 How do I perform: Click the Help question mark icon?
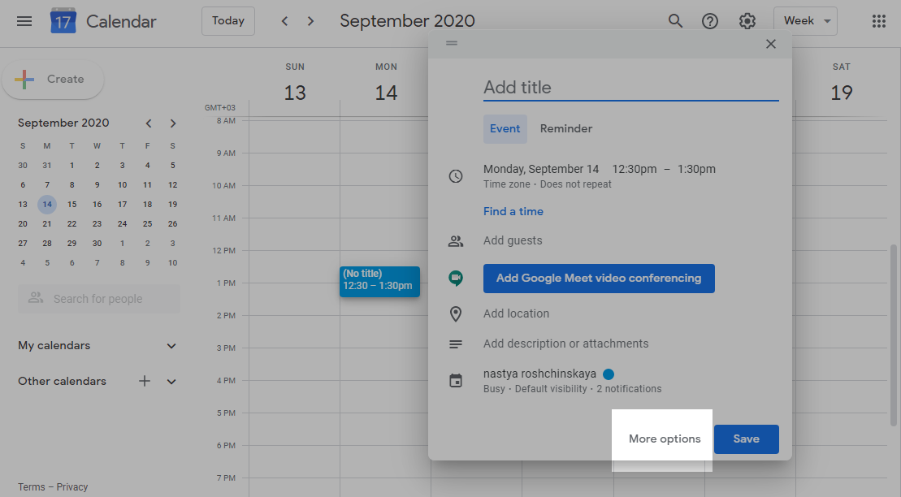pos(710,20)
